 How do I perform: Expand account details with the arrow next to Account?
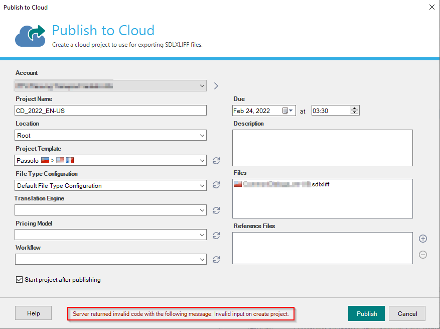pos(216,85)
